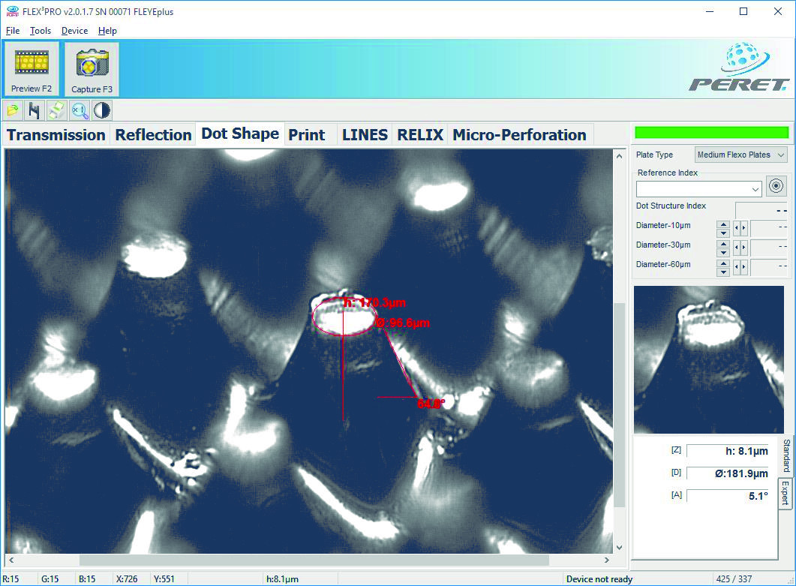Screen dimensions: 796x586
Task: Click right arrow for Diameter-60µm
Action: pos(743,267)
